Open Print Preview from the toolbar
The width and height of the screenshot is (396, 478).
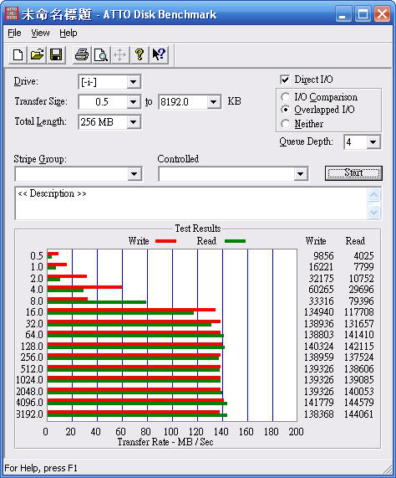click(x=101, y=55)
